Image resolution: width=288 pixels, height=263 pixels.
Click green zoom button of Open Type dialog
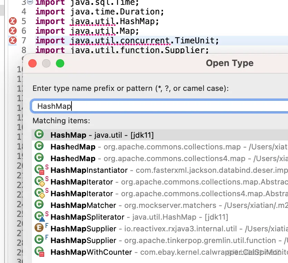pos(60,64)
